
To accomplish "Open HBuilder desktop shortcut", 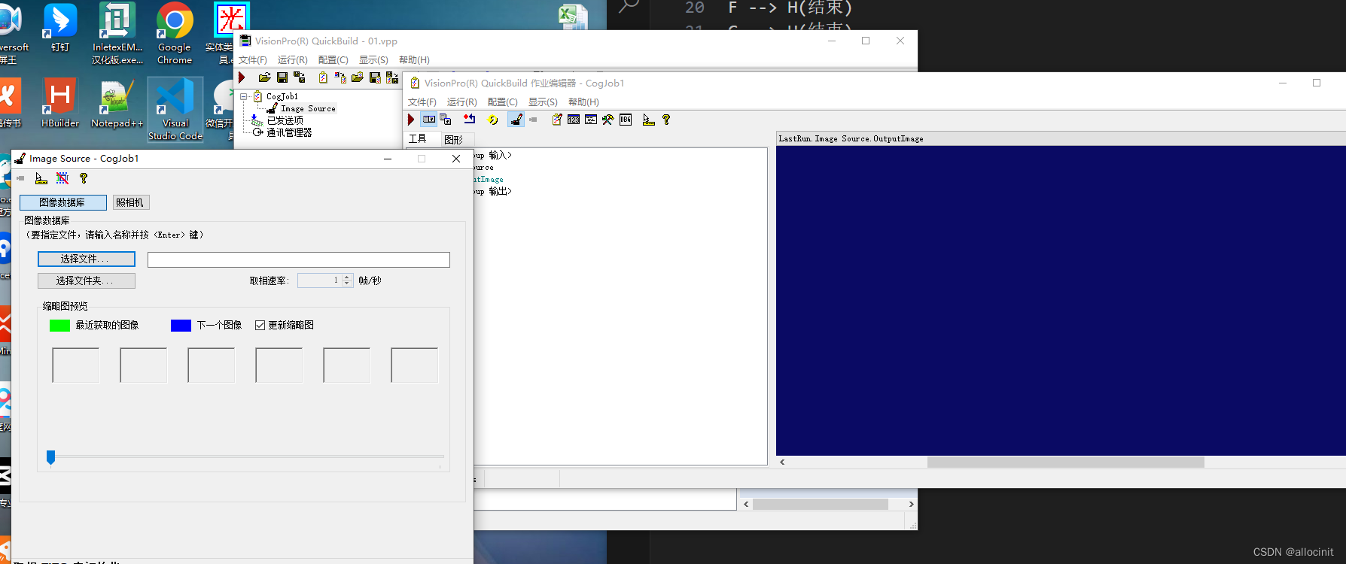I will [60, 104].
